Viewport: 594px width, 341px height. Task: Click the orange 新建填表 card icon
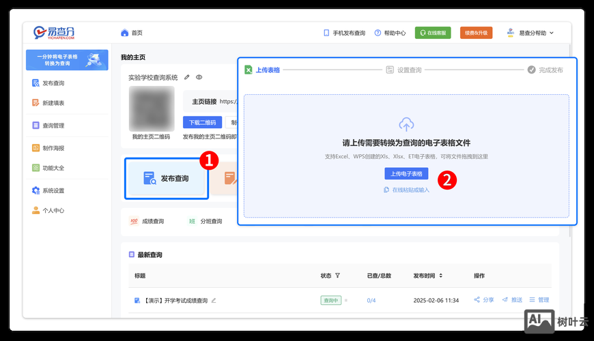tap(230, 178)
